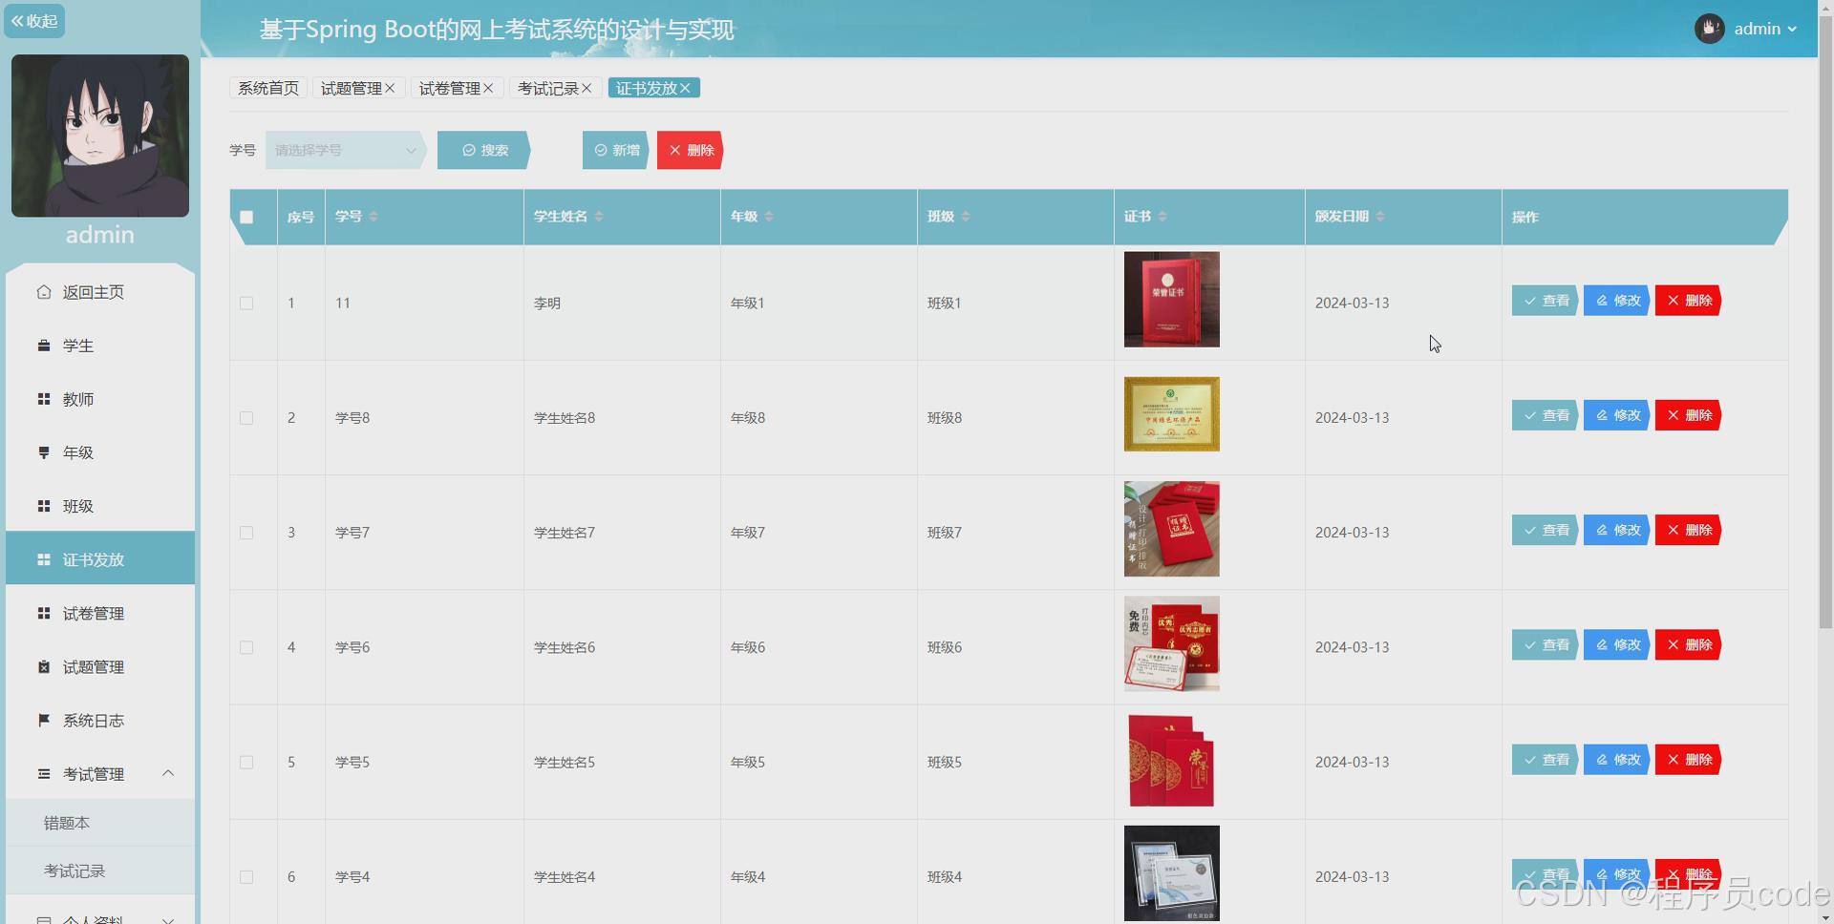The height and width of the screenshot is (924, 1834).
Task: Check the row for 学生姓名5
Action: point(246,763)
